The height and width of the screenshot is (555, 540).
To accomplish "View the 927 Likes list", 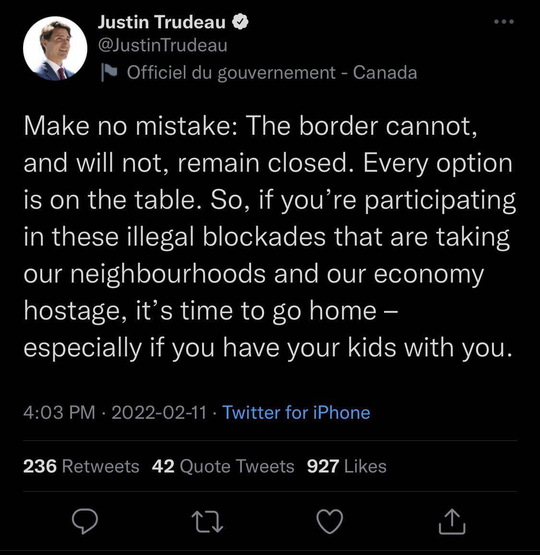I will click(347, 466).
